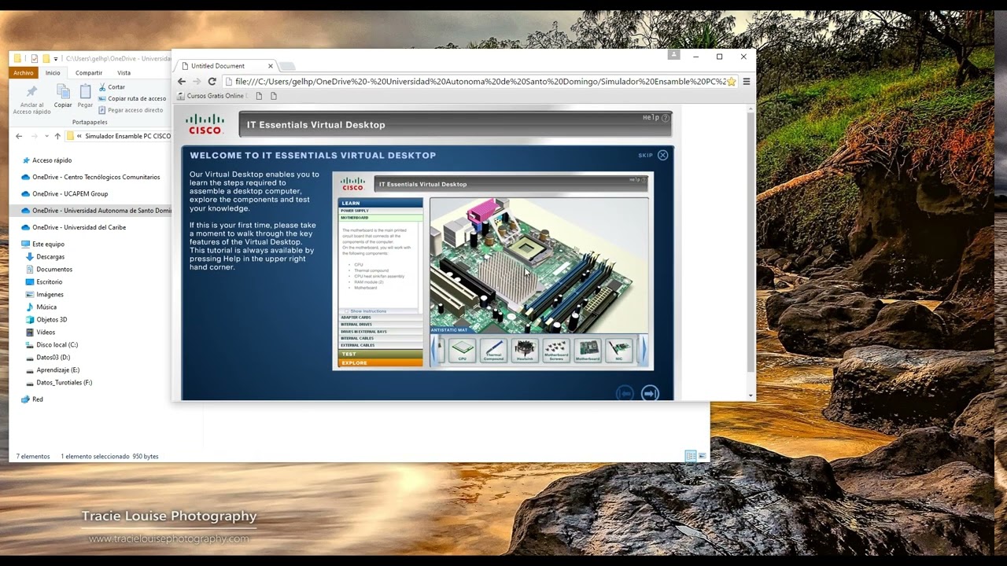The height and width of the screenshot is (566, 1007).
Task: Open the recent locations dropdown in Explorer
Action: pyautogui.click(x=46, y=136)
